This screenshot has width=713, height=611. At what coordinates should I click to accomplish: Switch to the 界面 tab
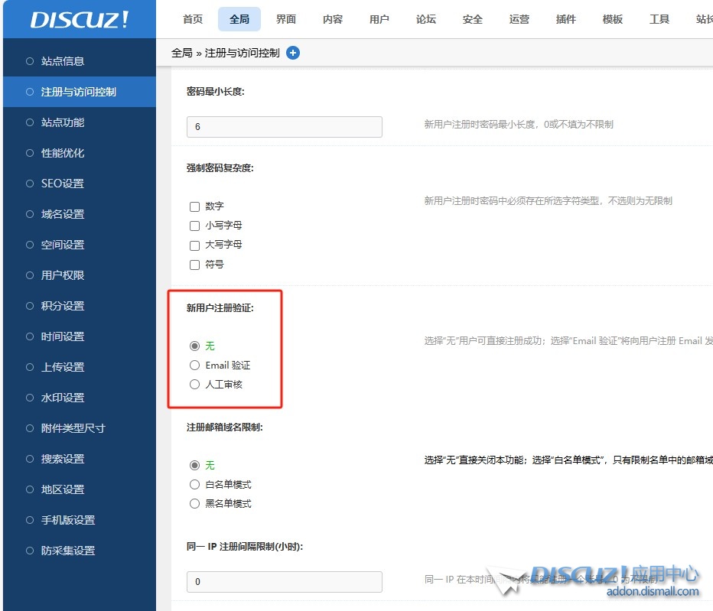coord(286,19)
